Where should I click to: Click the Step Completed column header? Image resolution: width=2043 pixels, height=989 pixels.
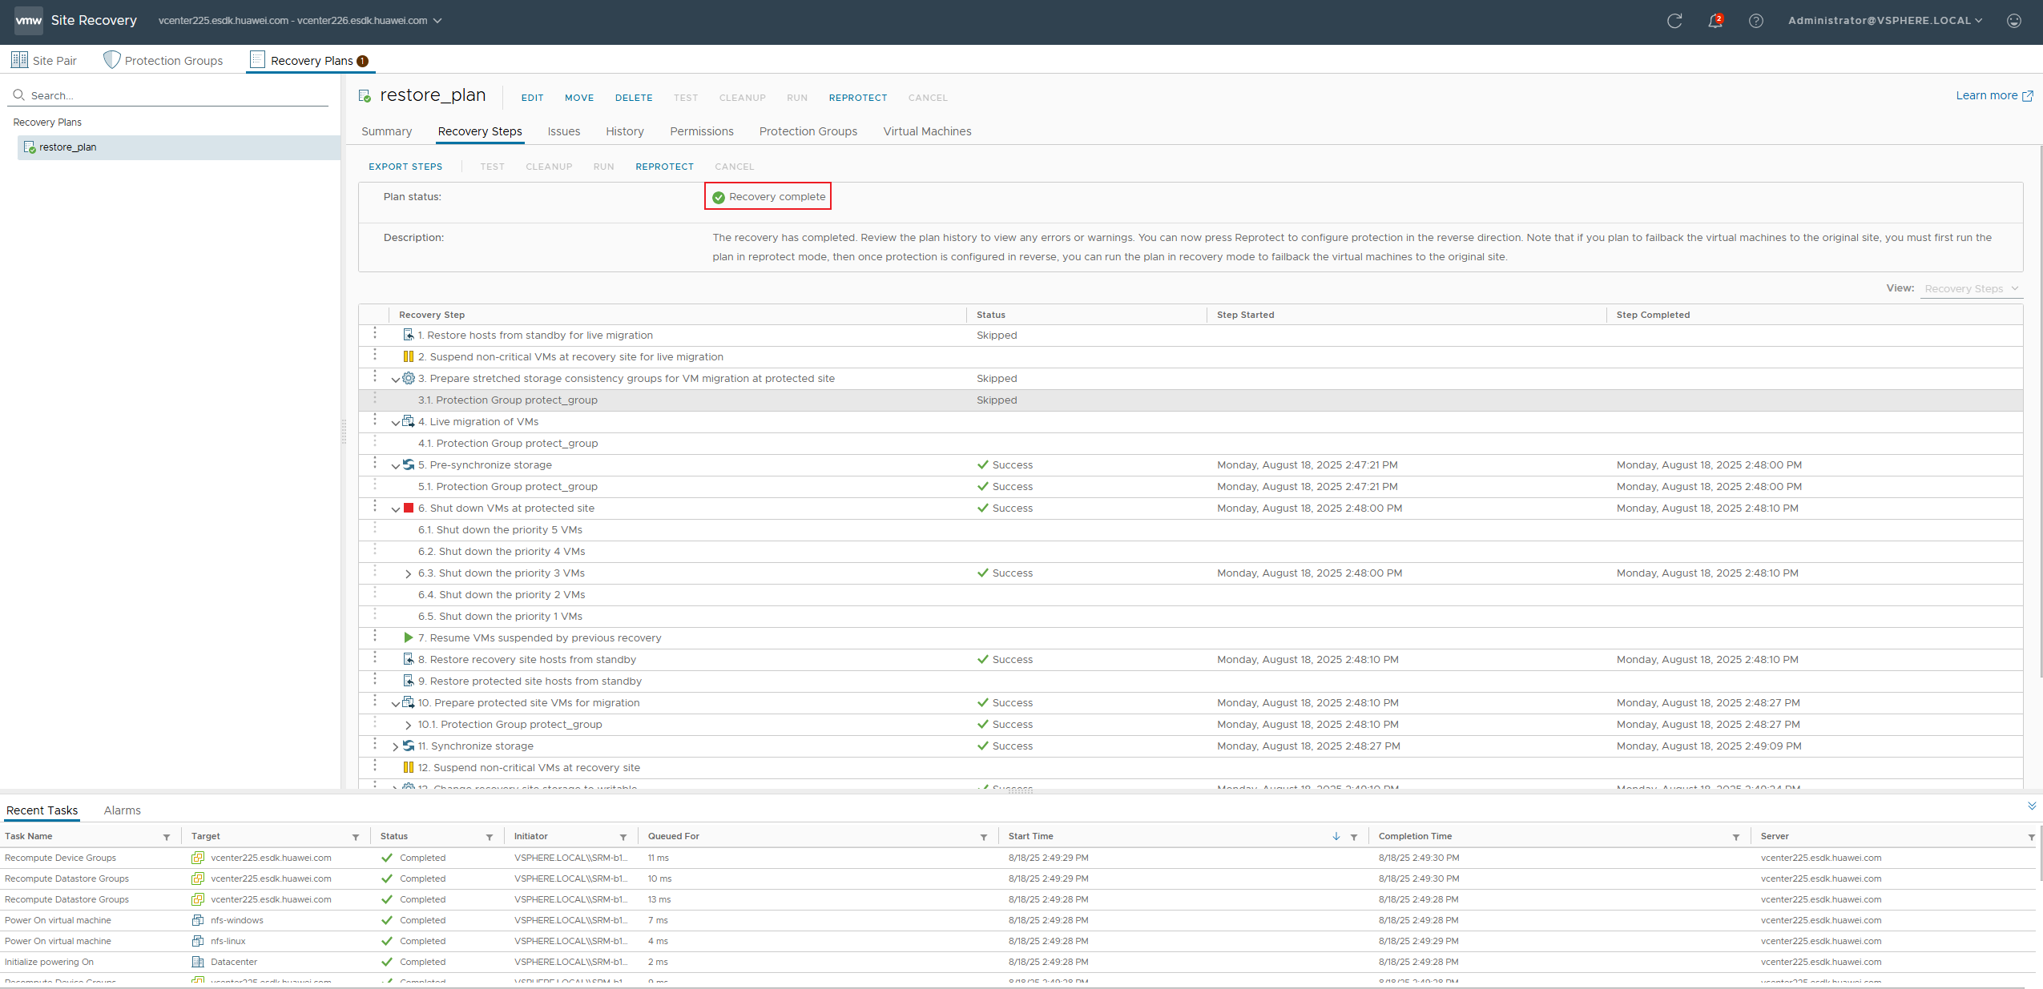[1653, 315]
